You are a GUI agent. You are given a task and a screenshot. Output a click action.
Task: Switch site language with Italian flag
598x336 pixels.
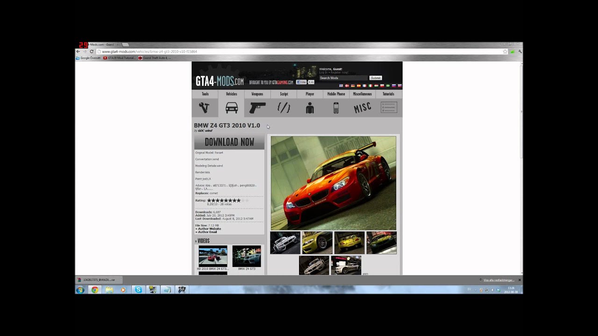pyautogui.click(x=370, y=86)
